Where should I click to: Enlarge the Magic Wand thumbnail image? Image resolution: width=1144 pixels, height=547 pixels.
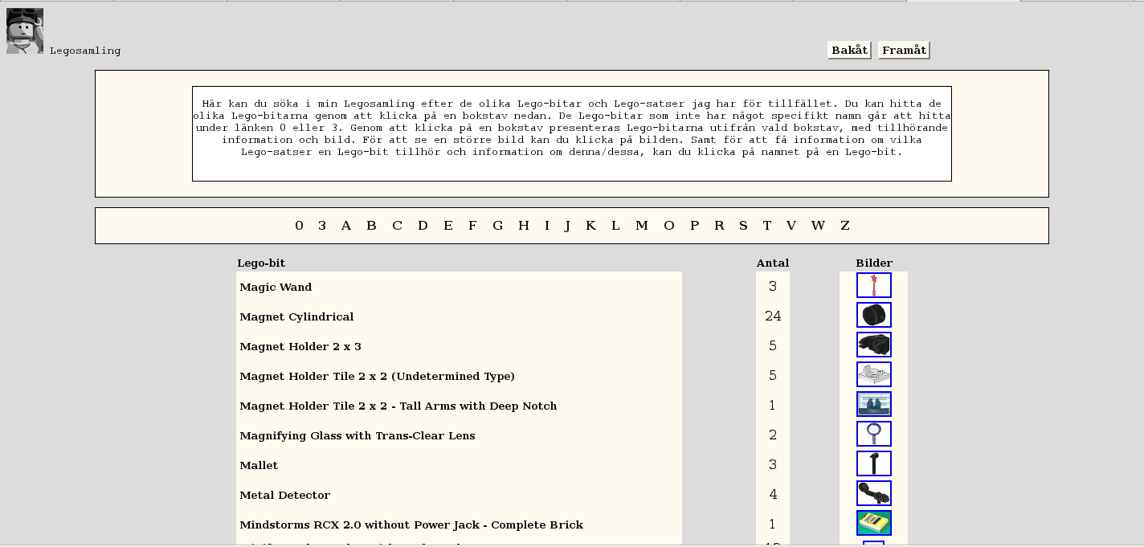[x=874, y=285]
